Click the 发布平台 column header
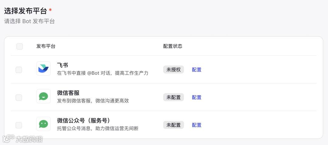The width and height of the screenshot is (328, 145). 46,46
